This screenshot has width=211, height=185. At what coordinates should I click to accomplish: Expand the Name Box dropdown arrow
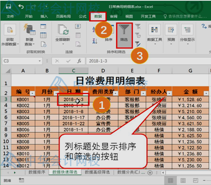click(x=39, y=61)
